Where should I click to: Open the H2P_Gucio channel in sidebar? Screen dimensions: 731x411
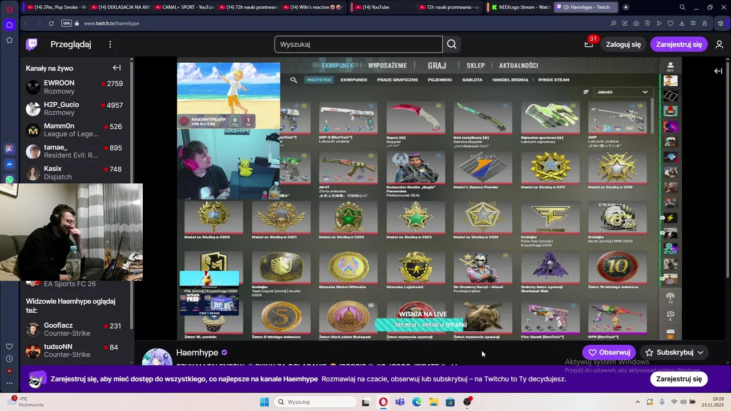tap(74, 108)
